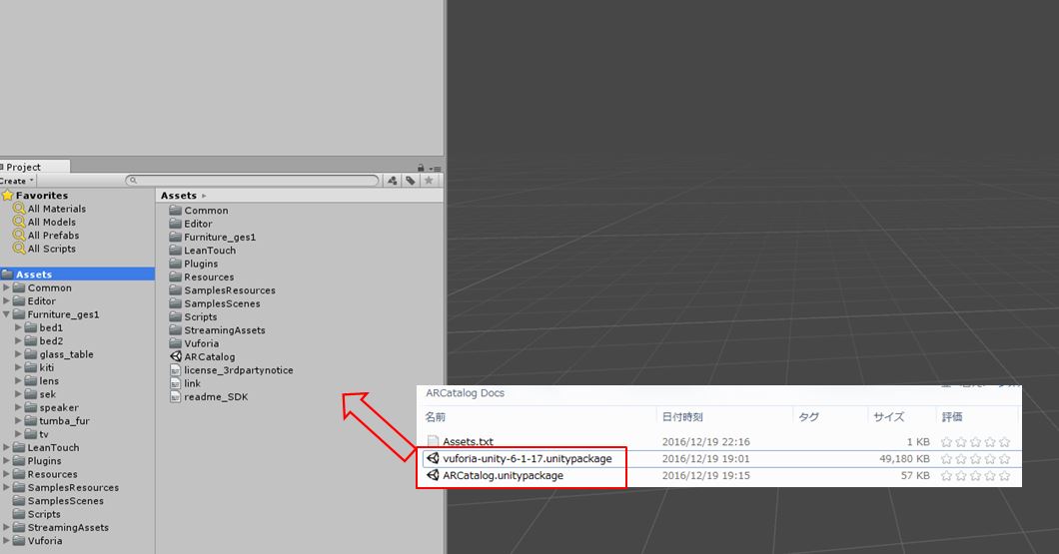Select Vuforia folder in the Assets list pane

pyautogui.click(x=195, y=343)
